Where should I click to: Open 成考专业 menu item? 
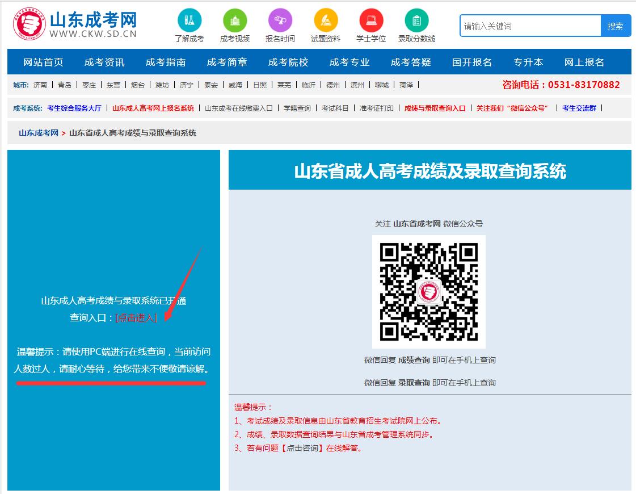349,62
